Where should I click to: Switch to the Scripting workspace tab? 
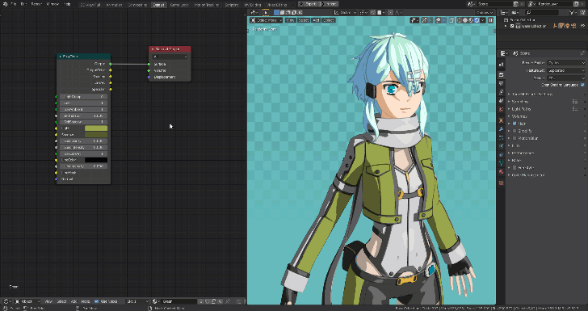click(x=231, y=5)
